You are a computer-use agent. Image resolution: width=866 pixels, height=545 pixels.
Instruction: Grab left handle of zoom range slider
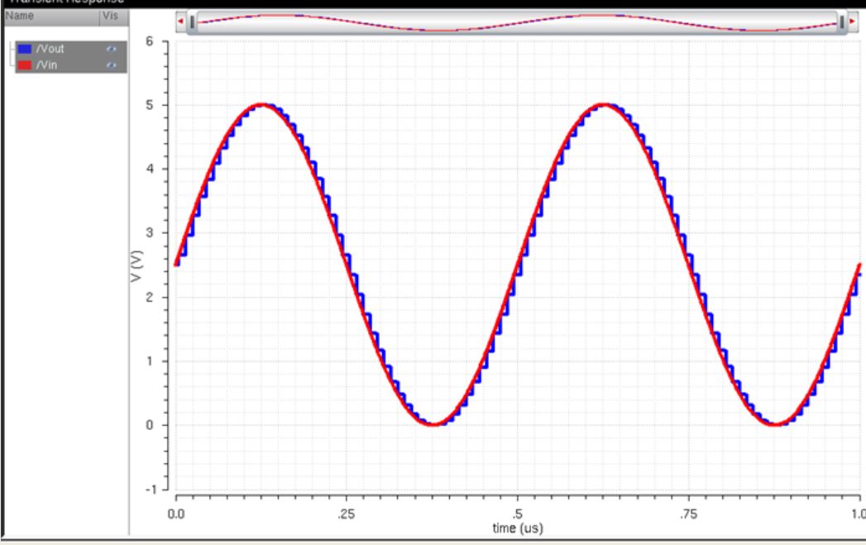[x=192, y=22]
